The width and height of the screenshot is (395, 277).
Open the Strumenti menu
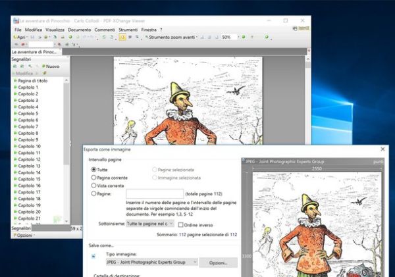[128, 30]
